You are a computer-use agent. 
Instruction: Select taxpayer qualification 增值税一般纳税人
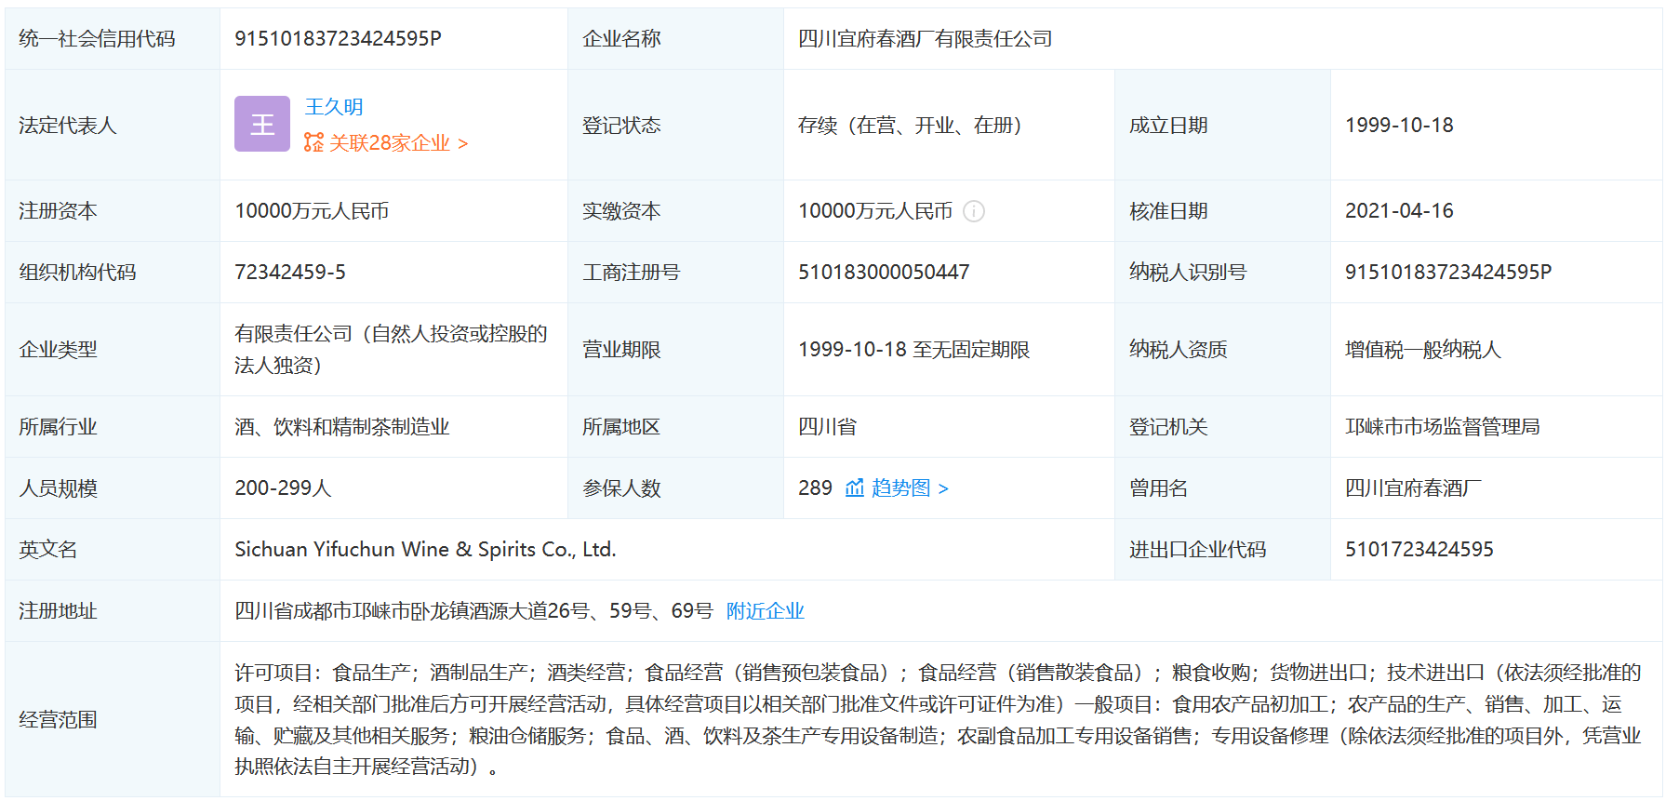(x=1423, y=350)
